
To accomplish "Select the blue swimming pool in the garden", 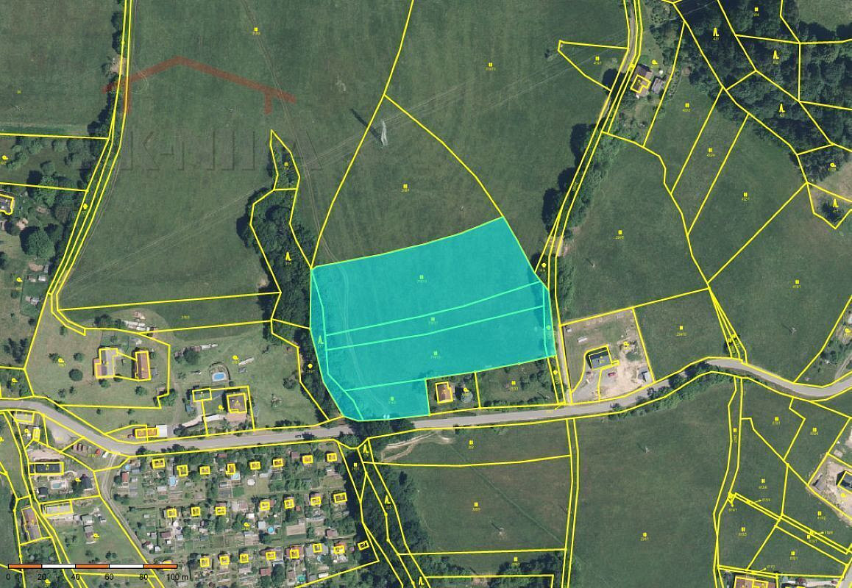I will pos(219,376).
